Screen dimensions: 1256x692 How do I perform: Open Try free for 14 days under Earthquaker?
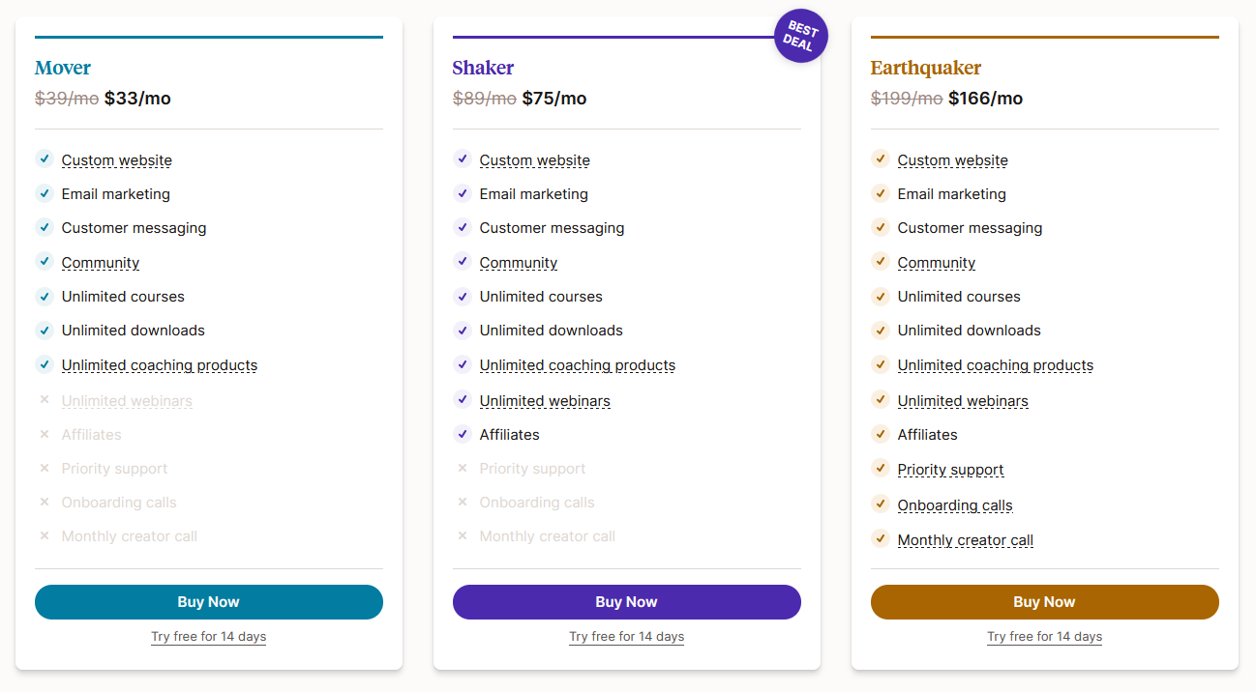coord(1045,637)
